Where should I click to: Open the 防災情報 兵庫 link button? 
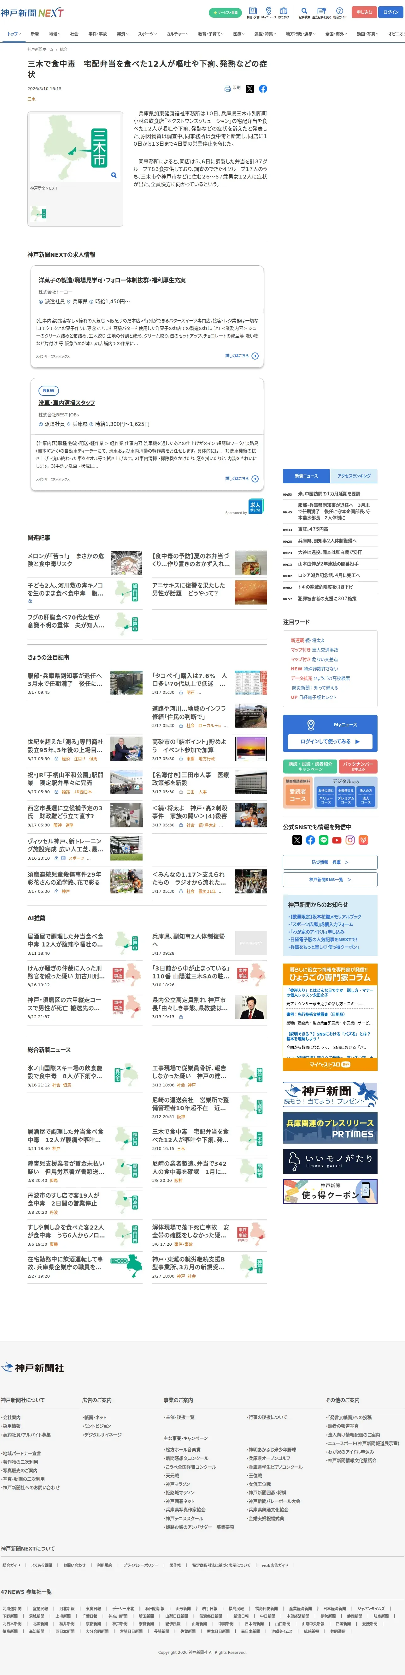click(x=330, y=862)
